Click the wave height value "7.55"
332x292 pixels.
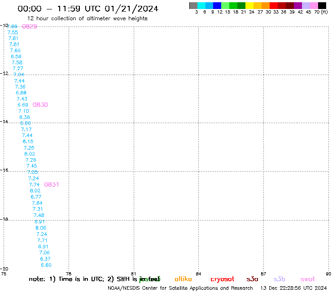(x=13, y=32)
